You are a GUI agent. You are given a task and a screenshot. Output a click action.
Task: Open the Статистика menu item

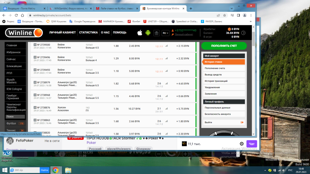coord(88,33)
